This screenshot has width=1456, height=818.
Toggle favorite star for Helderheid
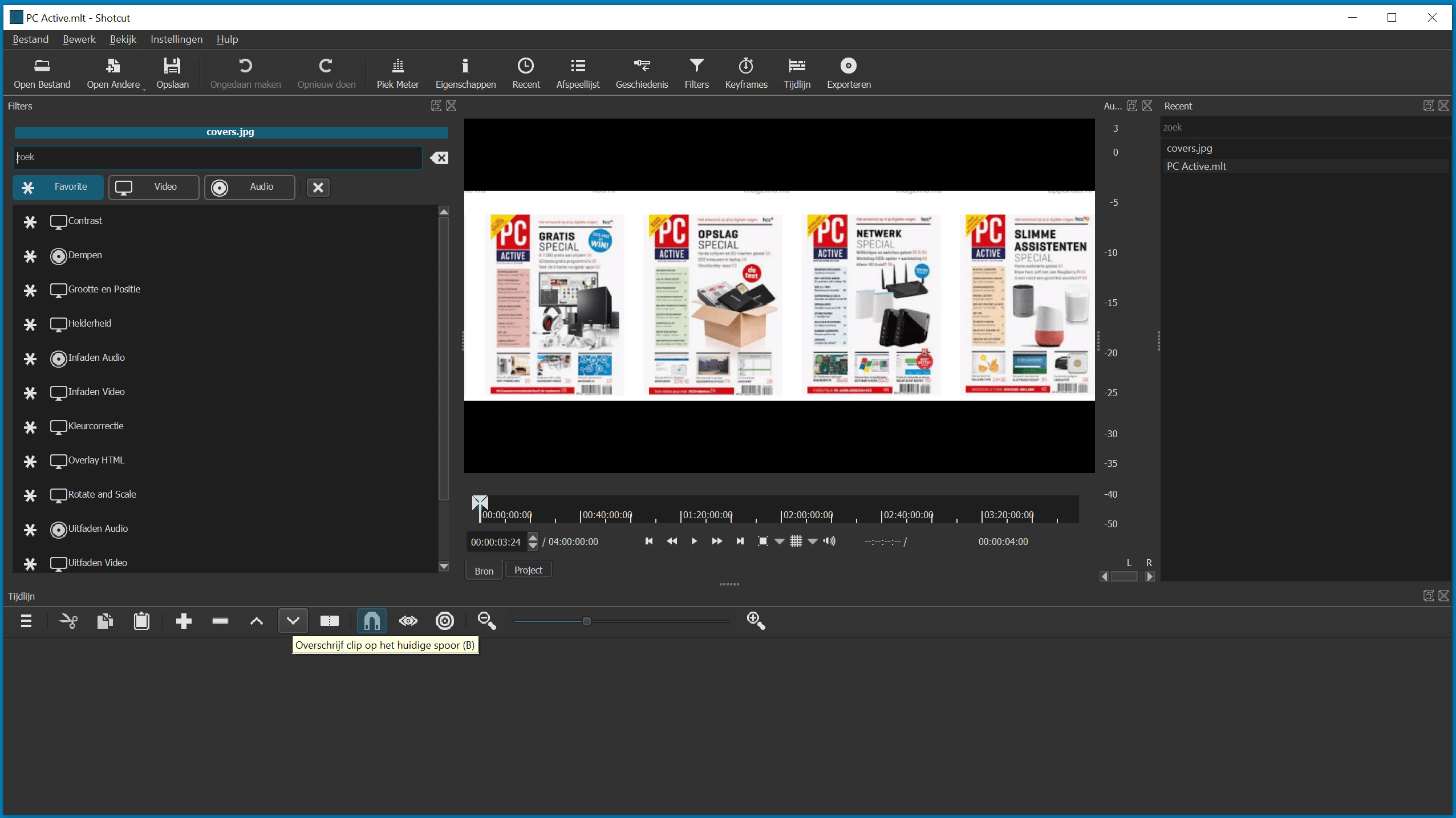pyautogui.click(x=30, y=324)
